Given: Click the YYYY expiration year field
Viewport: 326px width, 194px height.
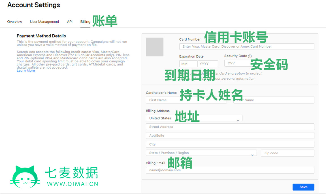Looking at the screenshot, I should coord(208,64).
